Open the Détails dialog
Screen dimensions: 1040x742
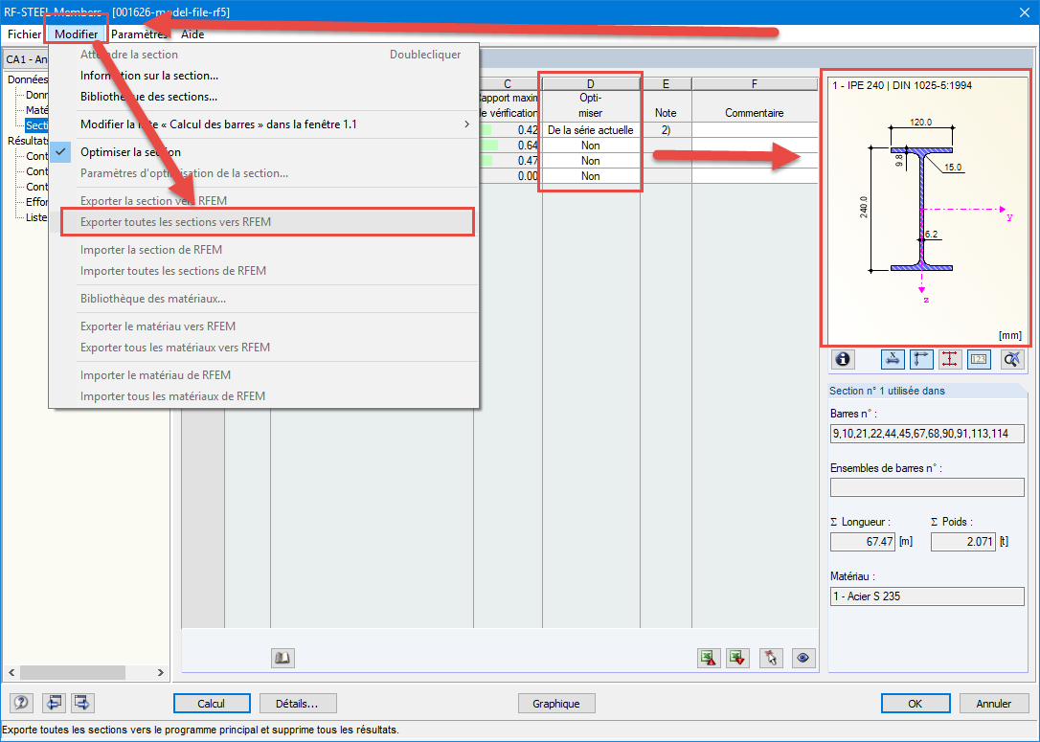(x=297, y=702)
